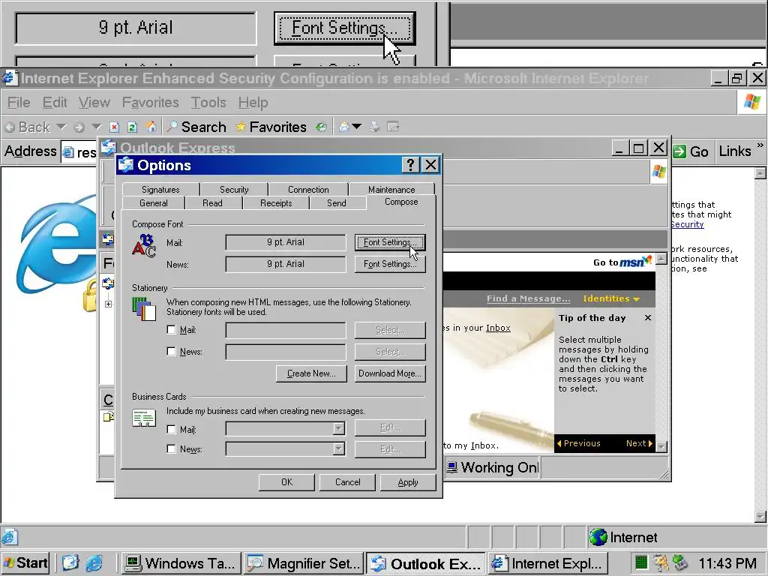Open the Business Cards News combo box
This screenshot has height=576, width=768.
tap(286, 448)
